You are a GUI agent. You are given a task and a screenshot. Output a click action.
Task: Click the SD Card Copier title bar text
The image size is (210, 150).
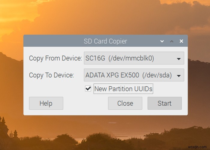click(x=105, y=41)
